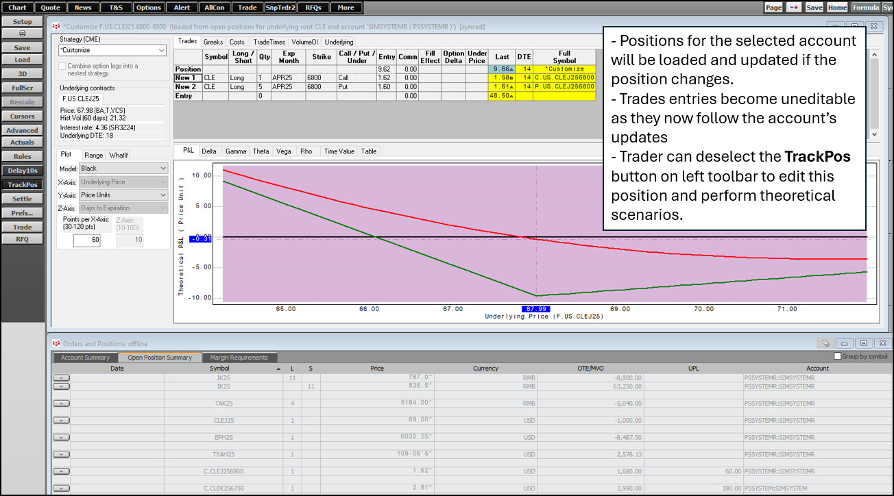Image resolution: width=894 pixels, height=496 pixels.
Task: Switch to full screen with FullScr
Action: pyautogui.click(x=22, y=88)
